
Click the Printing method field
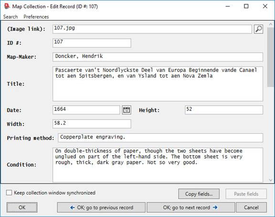[x=160, y=138]
